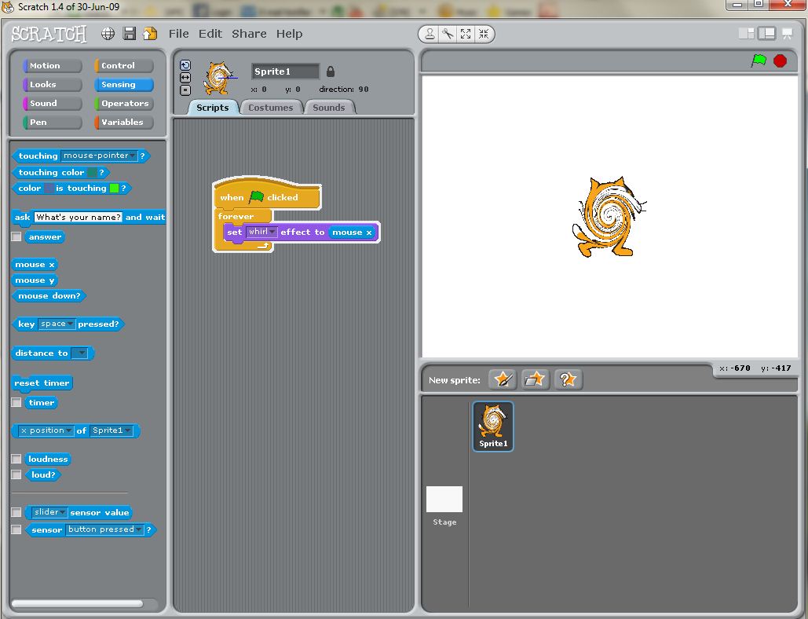Open the slider sensor dropdown
The height and width of the screenshot is (619, 808).
(49, 512)
